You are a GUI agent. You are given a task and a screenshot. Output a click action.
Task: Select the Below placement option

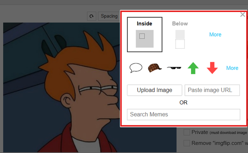point(180,34)
